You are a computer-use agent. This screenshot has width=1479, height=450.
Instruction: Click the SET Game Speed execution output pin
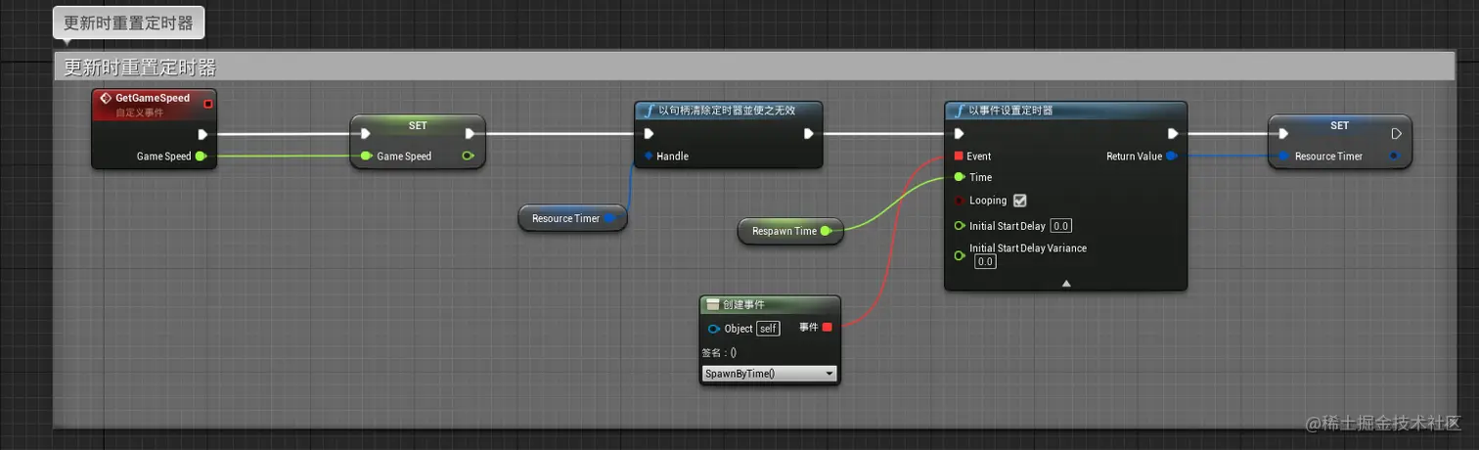pos(471,134)
